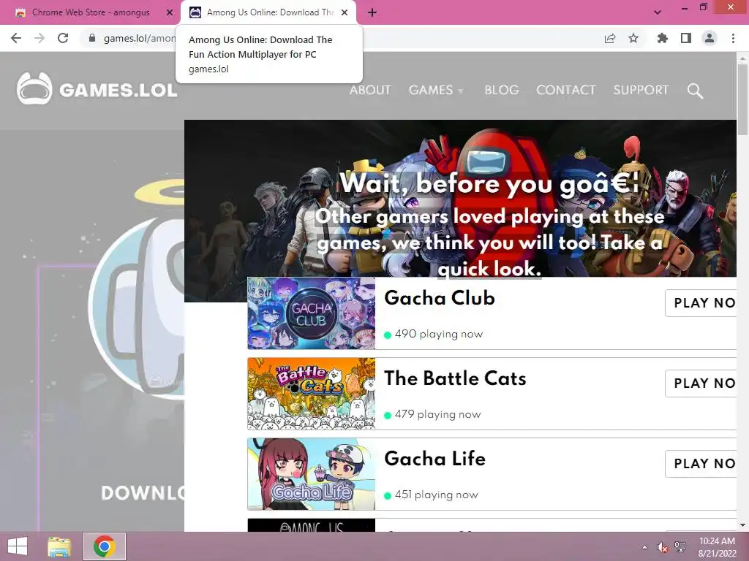Image resolution: width=749 pixels, height=561 pixels.
Task: Click the padlock site info icon
Action: tap(91, 38)
